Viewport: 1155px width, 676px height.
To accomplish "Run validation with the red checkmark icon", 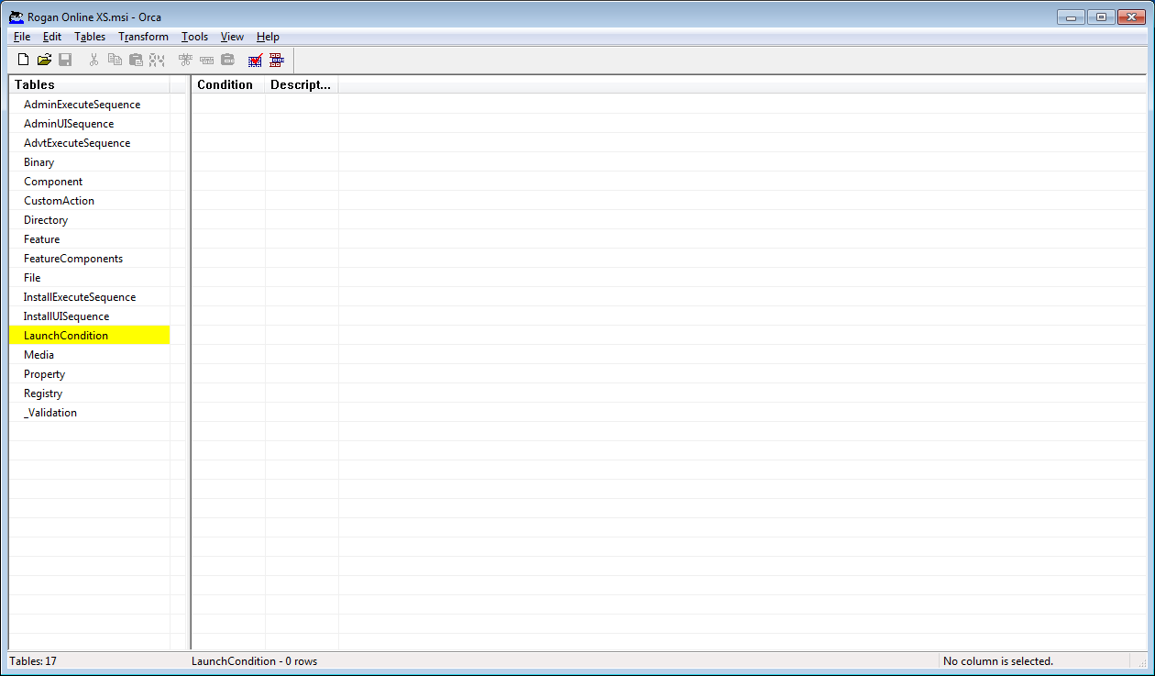I will coord(256,60).
